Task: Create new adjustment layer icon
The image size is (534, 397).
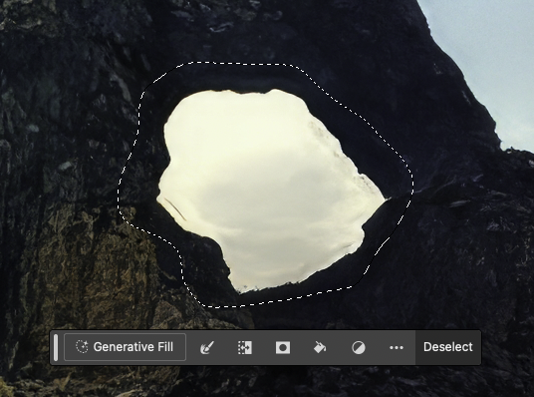Action: 359,348
